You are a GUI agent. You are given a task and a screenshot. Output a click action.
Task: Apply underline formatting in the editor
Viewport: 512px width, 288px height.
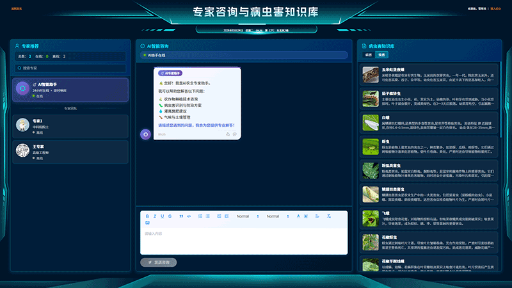click(x=162, y=216)
